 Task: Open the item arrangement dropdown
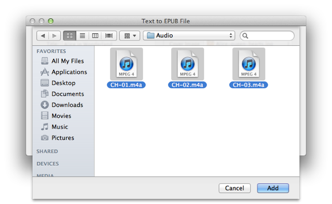point(130,36)
